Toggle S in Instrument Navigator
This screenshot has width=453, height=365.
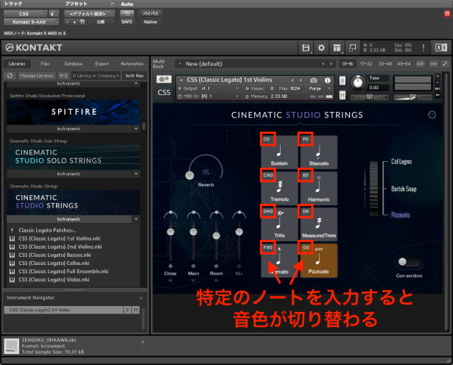pos(127,310)
